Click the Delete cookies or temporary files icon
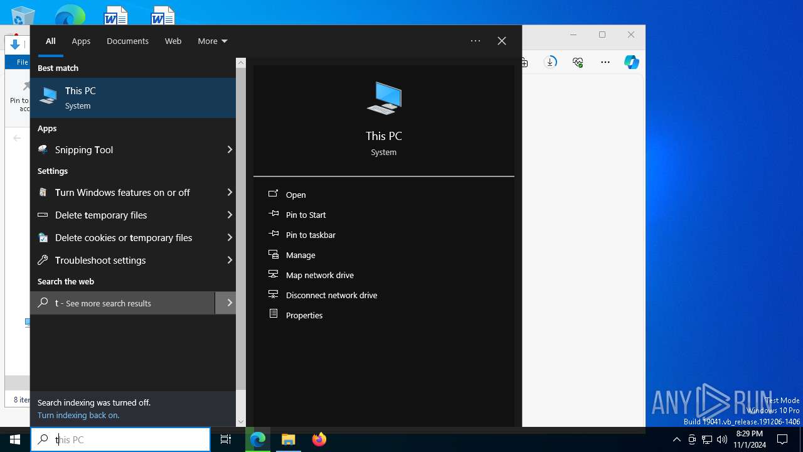The width and height of the screenshot is (803, 452). 43,237
